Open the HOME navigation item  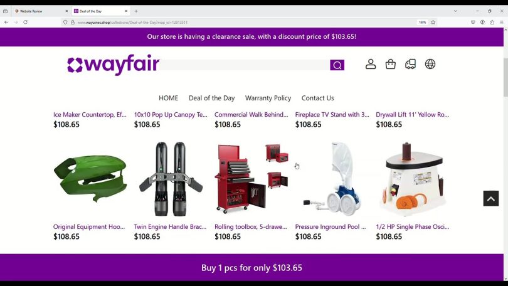pos(169,98)
